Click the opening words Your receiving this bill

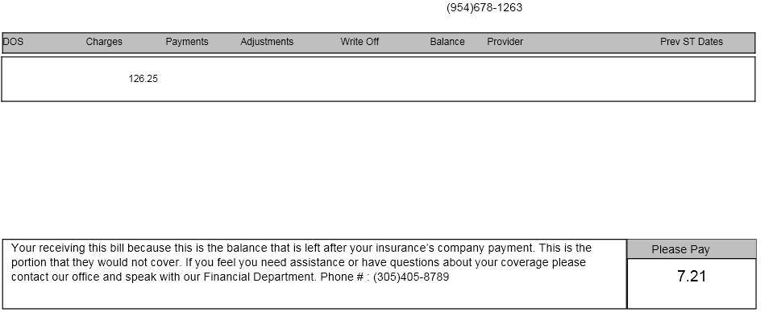coord(68,248)
